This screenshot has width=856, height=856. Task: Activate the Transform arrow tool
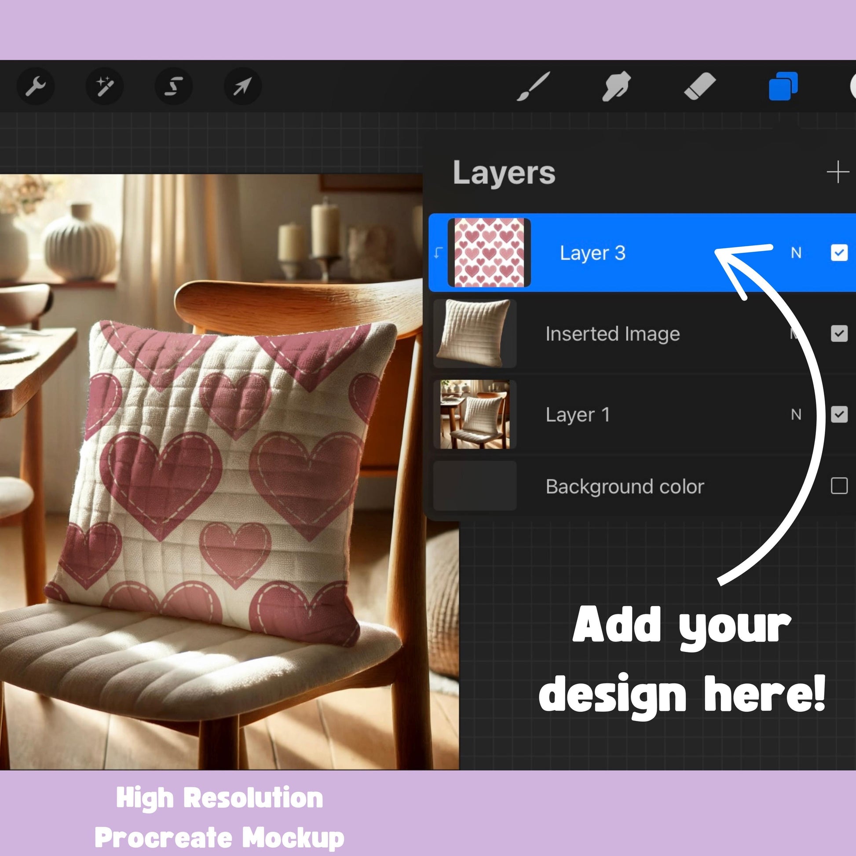tap(242, 86)
